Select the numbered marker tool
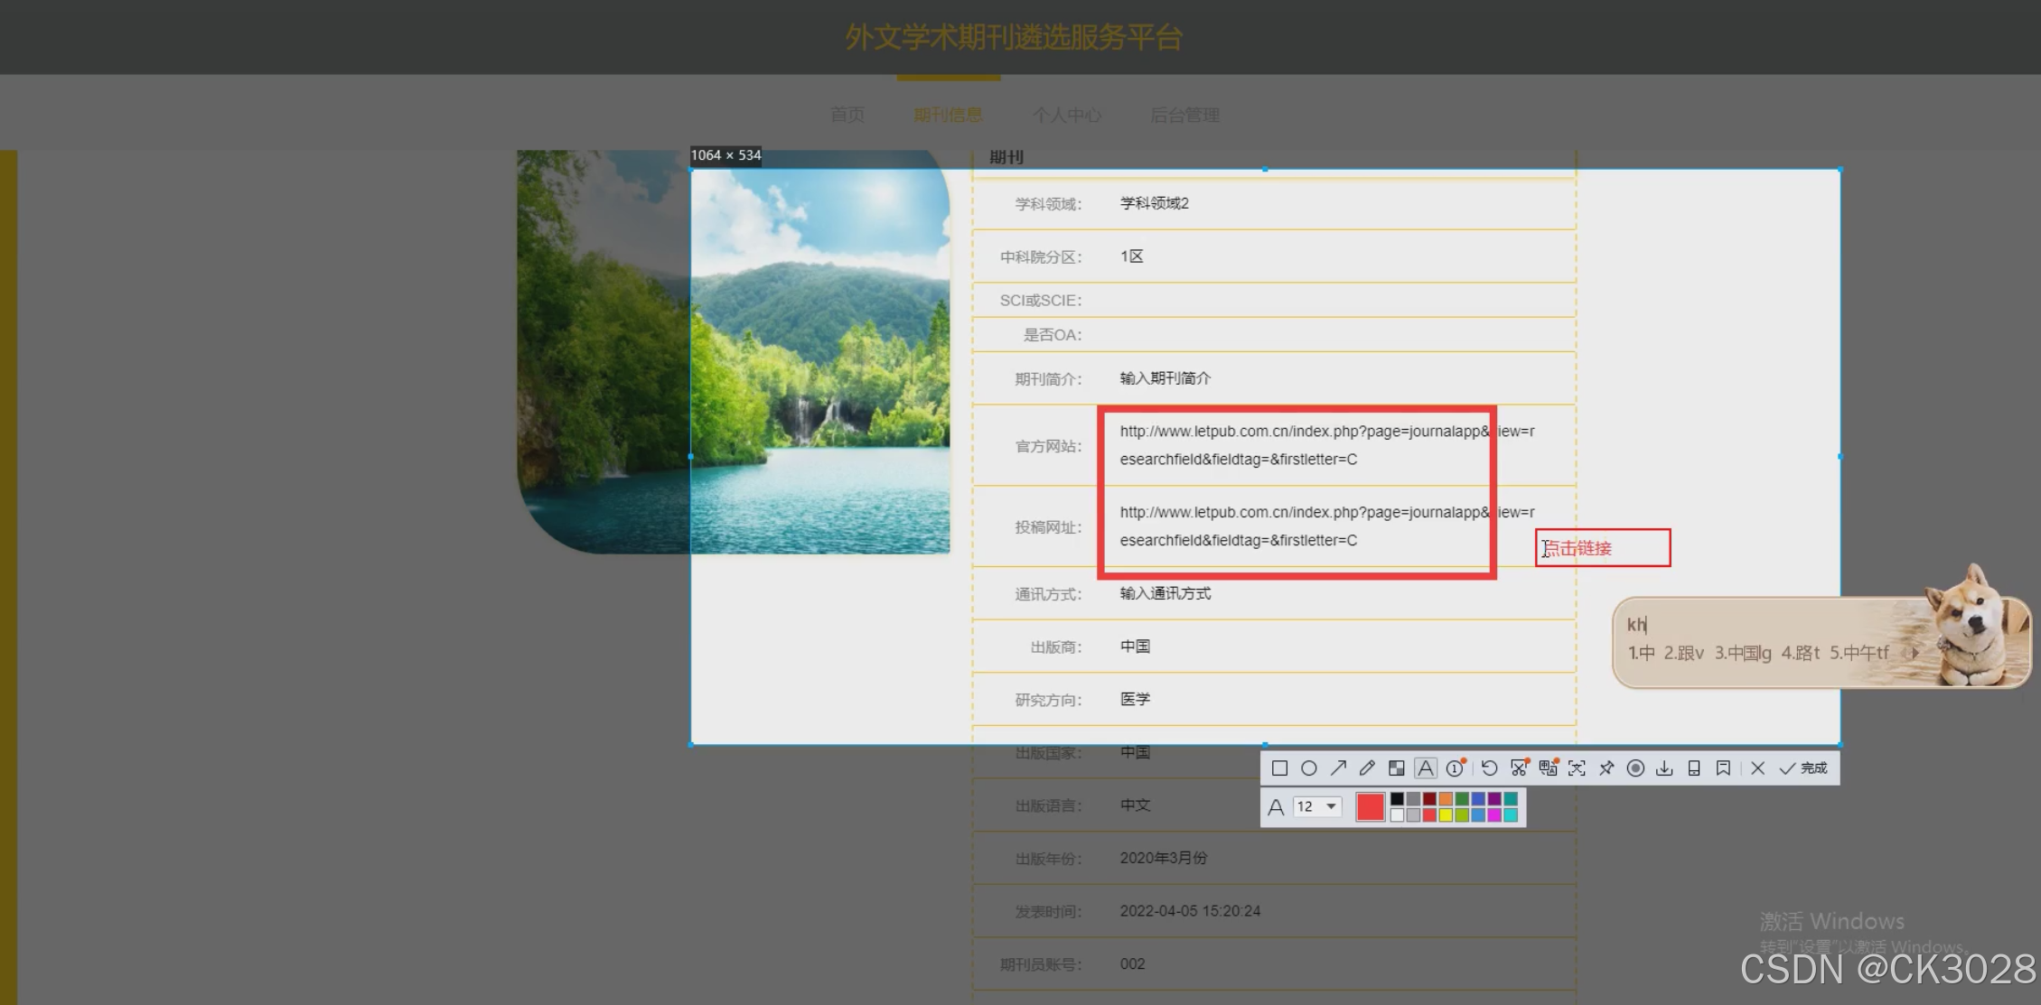The width and height of the screenshot is (2041, 1005). pyautogui.click(x=1455, y=768)
